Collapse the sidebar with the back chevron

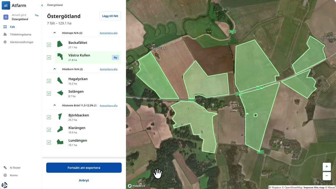[x=42, y=5]
